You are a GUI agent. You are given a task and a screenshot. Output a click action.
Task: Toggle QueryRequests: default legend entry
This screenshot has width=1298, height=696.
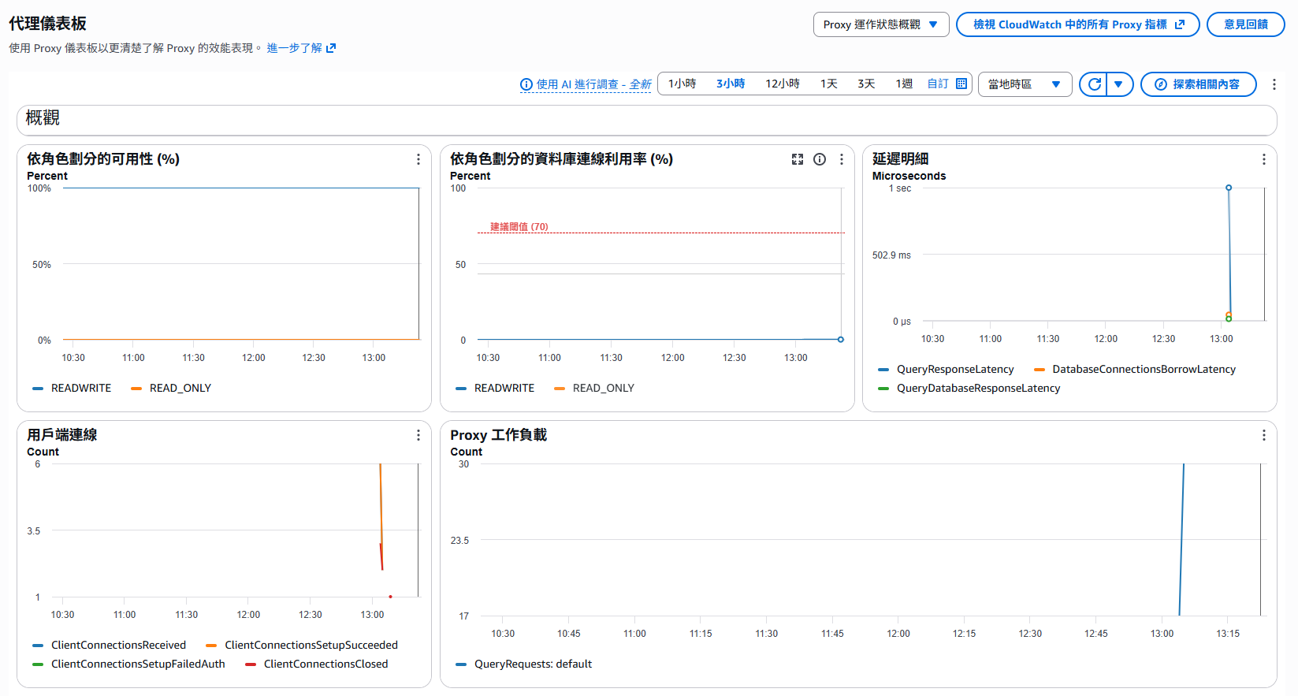[x=524, y=664]
